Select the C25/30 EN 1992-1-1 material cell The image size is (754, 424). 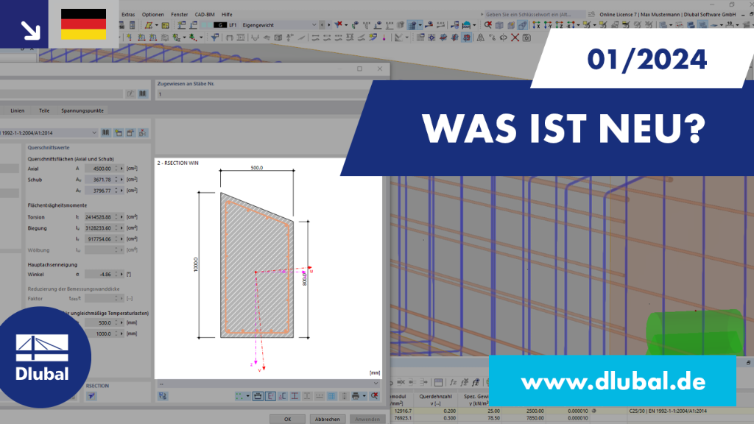pyautogui.click(x=667, y=411)
